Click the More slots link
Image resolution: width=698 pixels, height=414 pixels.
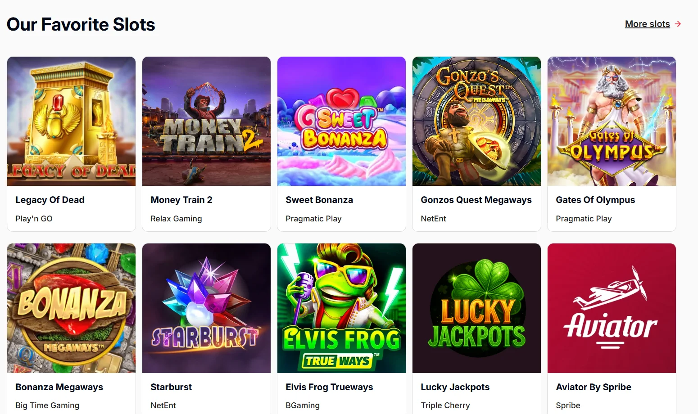[647, 24]
